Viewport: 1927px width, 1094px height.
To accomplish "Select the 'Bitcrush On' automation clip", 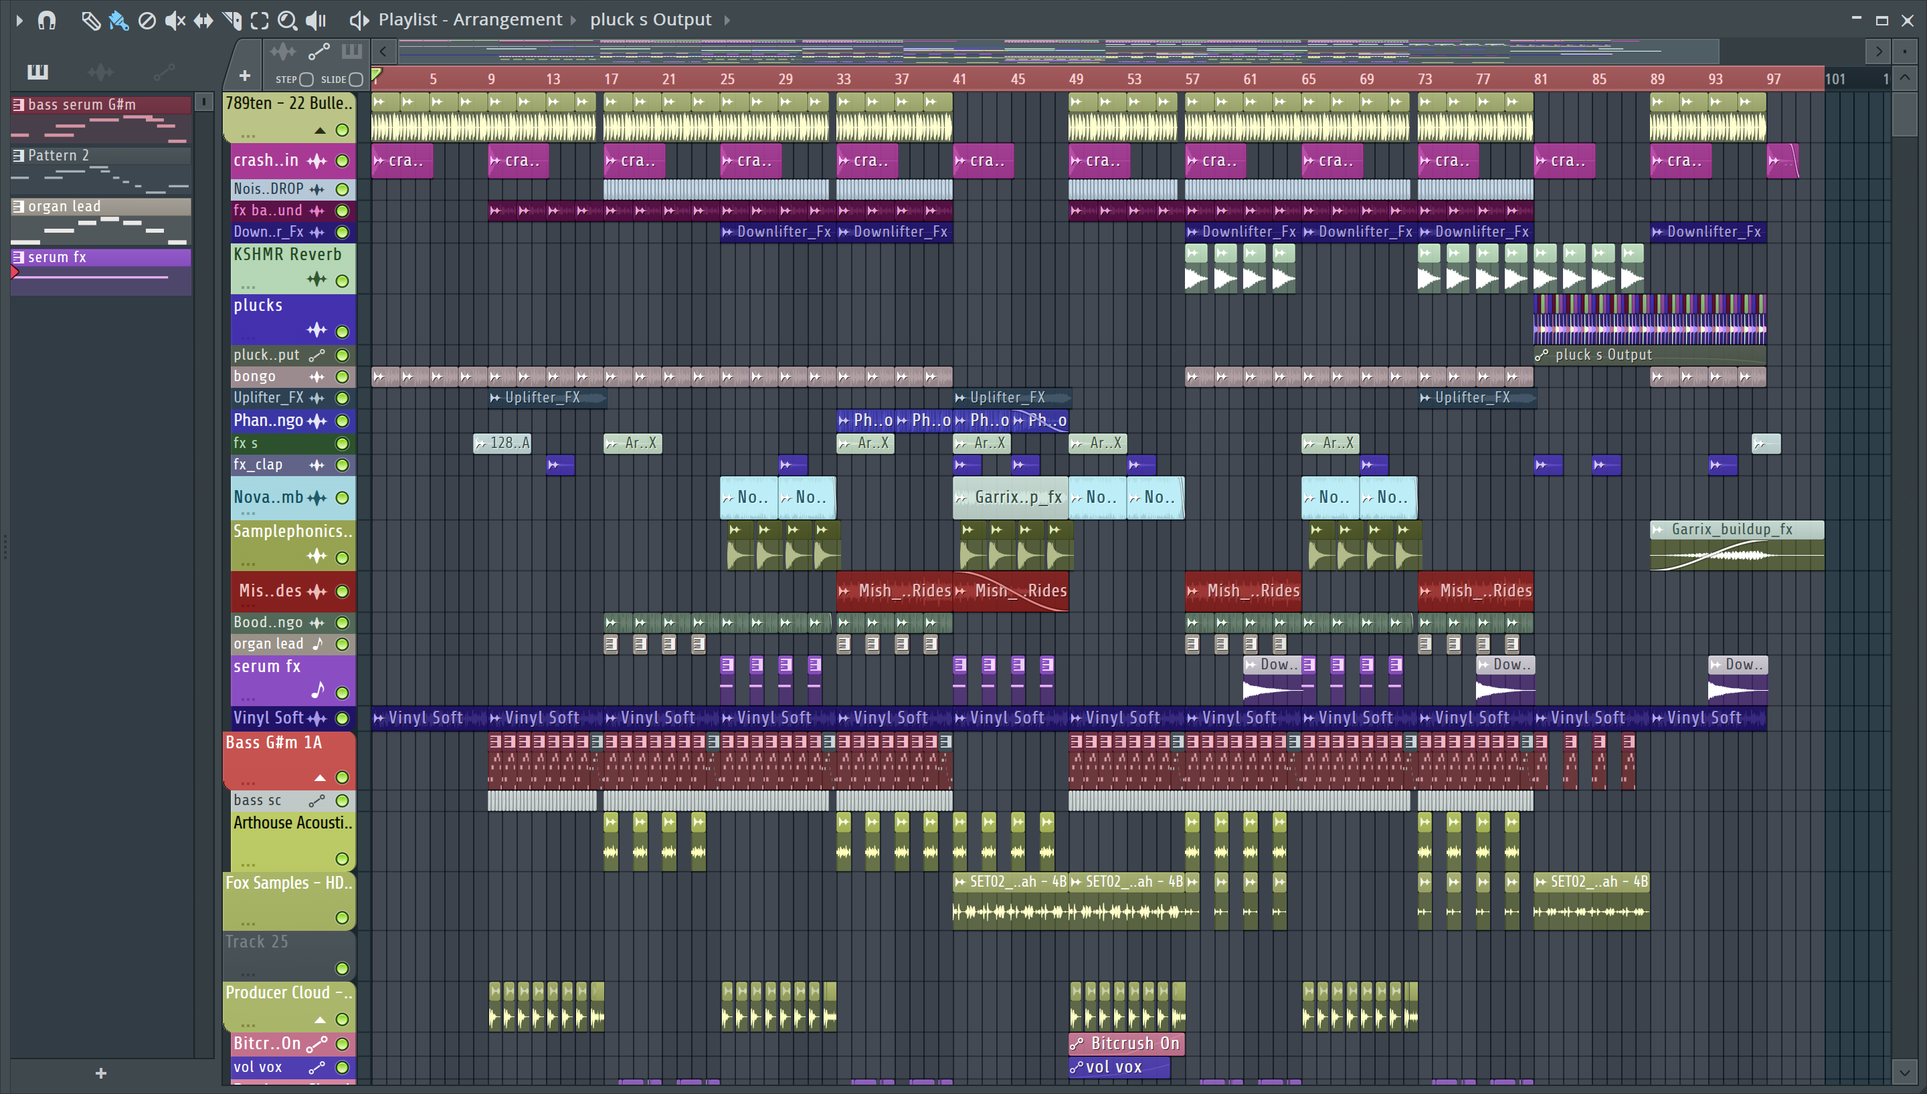I will (x=1127, y=1044).
